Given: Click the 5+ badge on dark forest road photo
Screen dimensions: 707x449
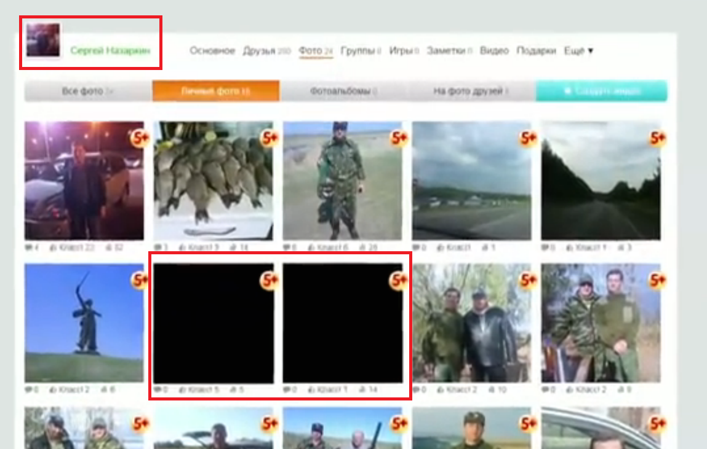Looking at the screenshot, I should (x=657, y=138).
